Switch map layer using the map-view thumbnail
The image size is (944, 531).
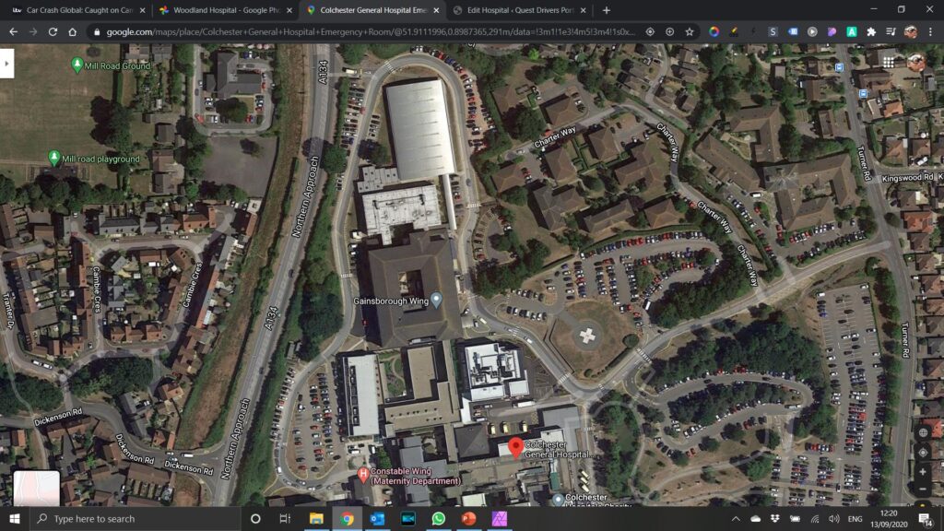click(x=37, y=489)
